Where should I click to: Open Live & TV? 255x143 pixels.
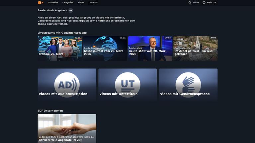pos(93,3)
